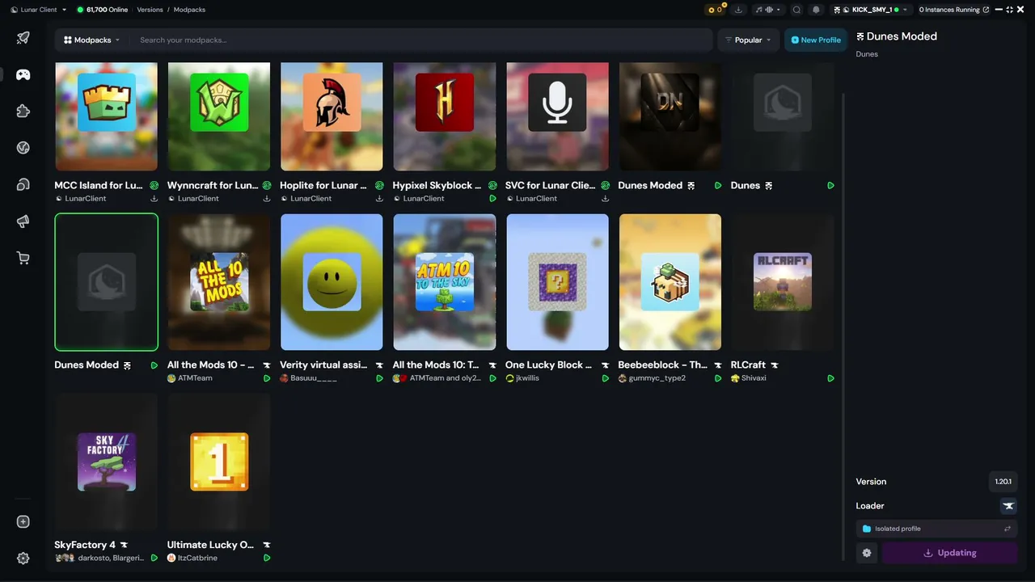Open the Popular sort dropdown
The width and height of the screenshot is (1035, 582).
(x=748, y=40)
